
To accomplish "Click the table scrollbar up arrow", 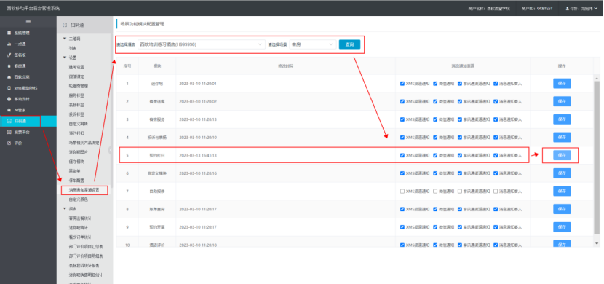I will click(597, 78).
